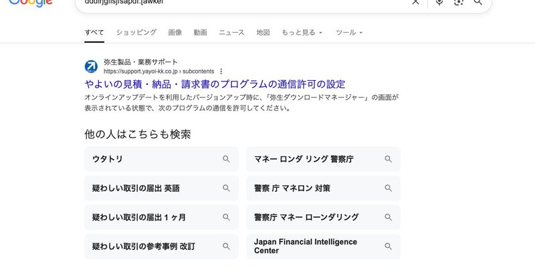Viewport: 535px width, 280px height.
Task: Click the Yayoi support site favicon
Action: point(91,67)
